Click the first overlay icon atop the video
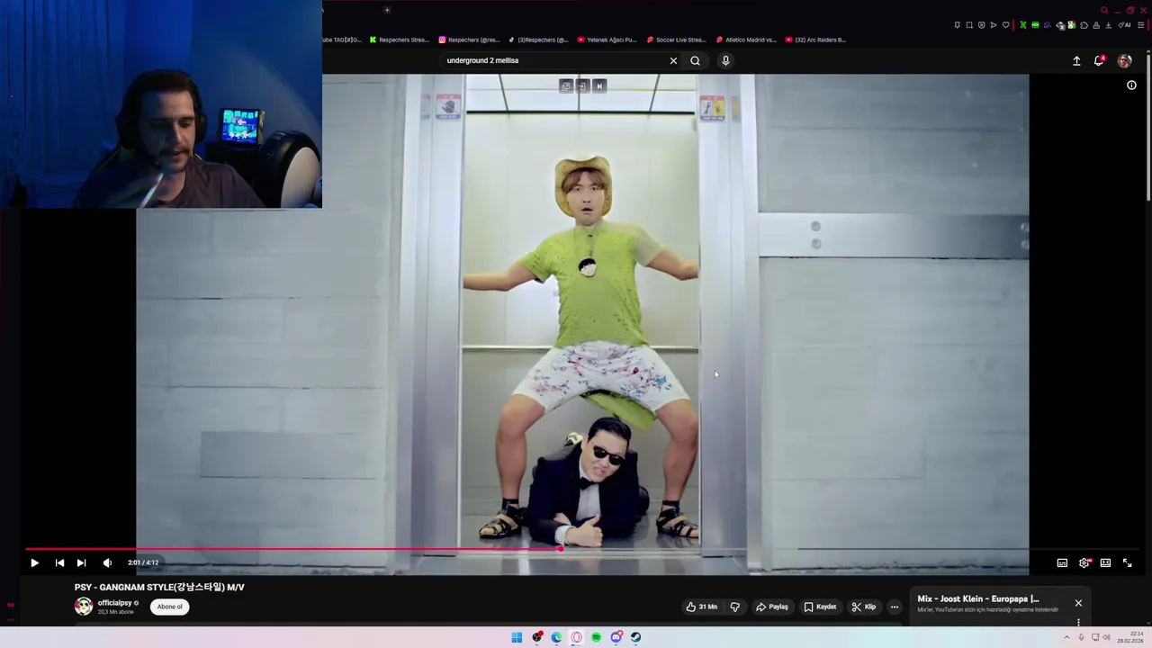The image size is (1152, 648). coord(565,85)
